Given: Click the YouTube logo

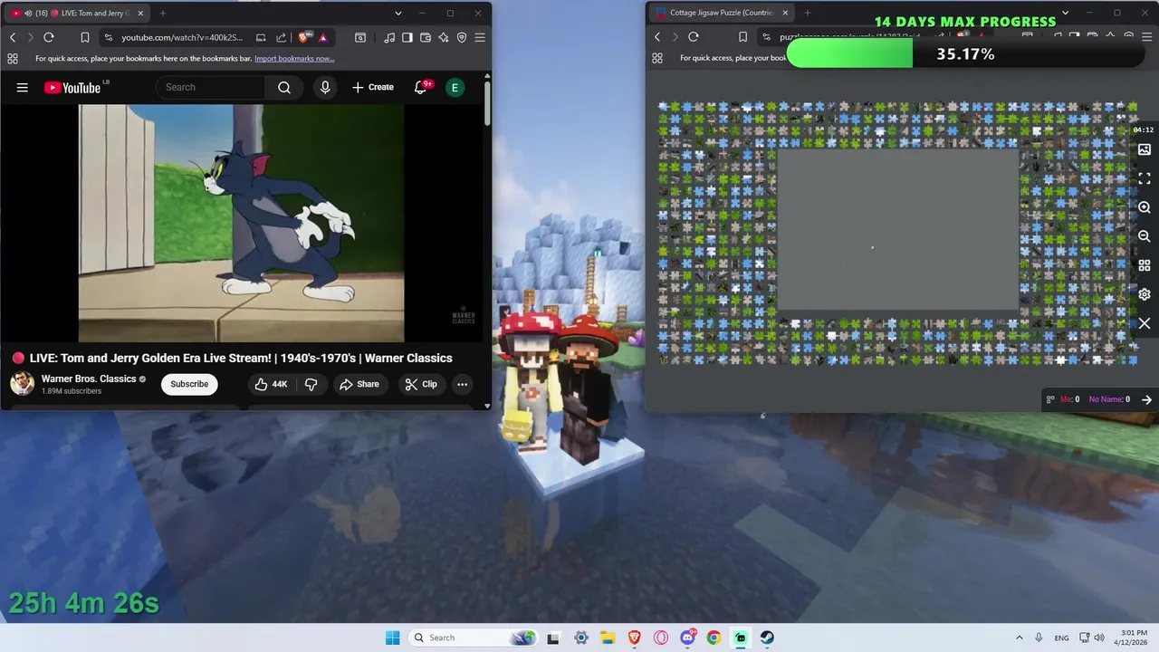Looking at the screenshot, I should (x=72, y=87).
